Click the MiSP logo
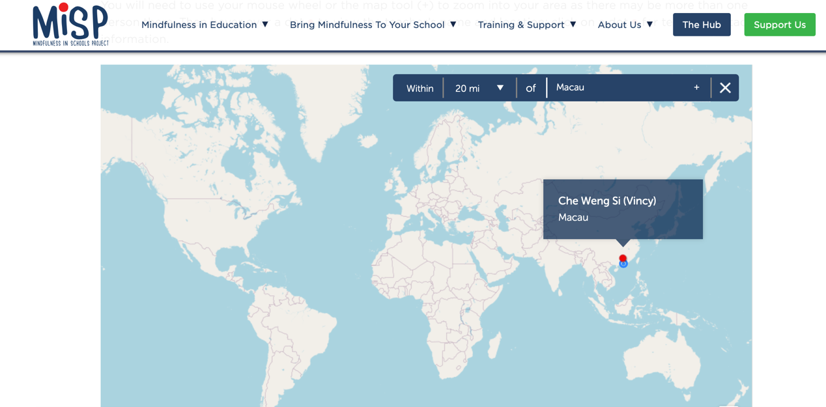Viewport: 826px width, 407px height. 70,25
